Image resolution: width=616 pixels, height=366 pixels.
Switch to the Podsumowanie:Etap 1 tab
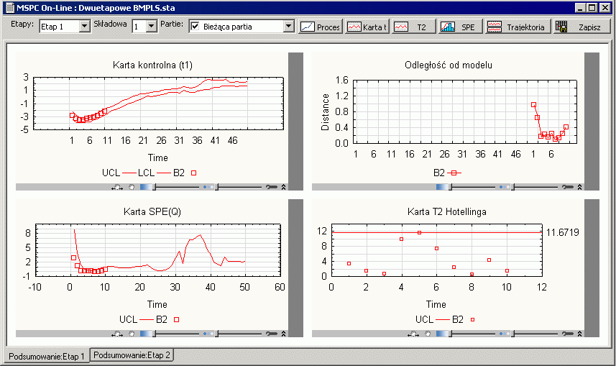coord(46,356)
